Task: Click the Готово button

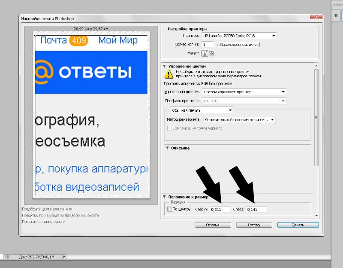Action: [x=254, y=225]
